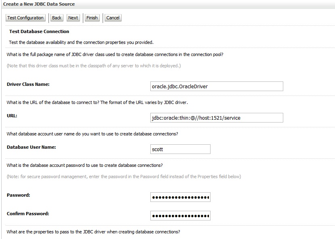Focus the Confirm Password field
This screenshot has height=239, width=335.
tap(180, 216)
